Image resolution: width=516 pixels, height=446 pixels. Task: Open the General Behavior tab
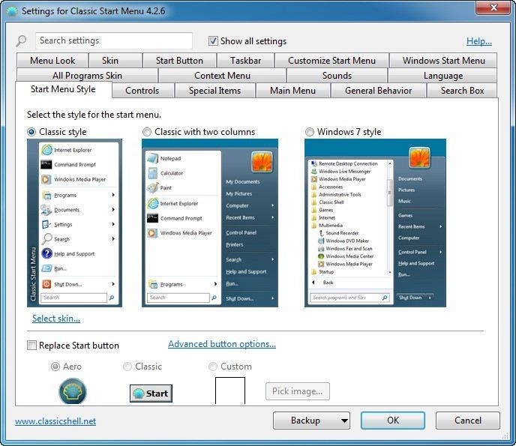tap(379, 91)
